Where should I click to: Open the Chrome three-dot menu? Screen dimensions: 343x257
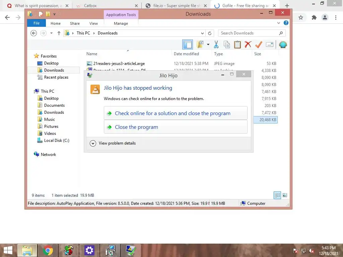pyautogui.click(x=336, y=17)
